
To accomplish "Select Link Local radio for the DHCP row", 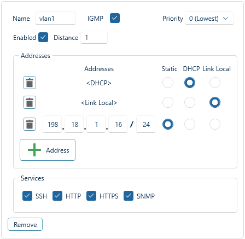I will [x=215, y=83].
